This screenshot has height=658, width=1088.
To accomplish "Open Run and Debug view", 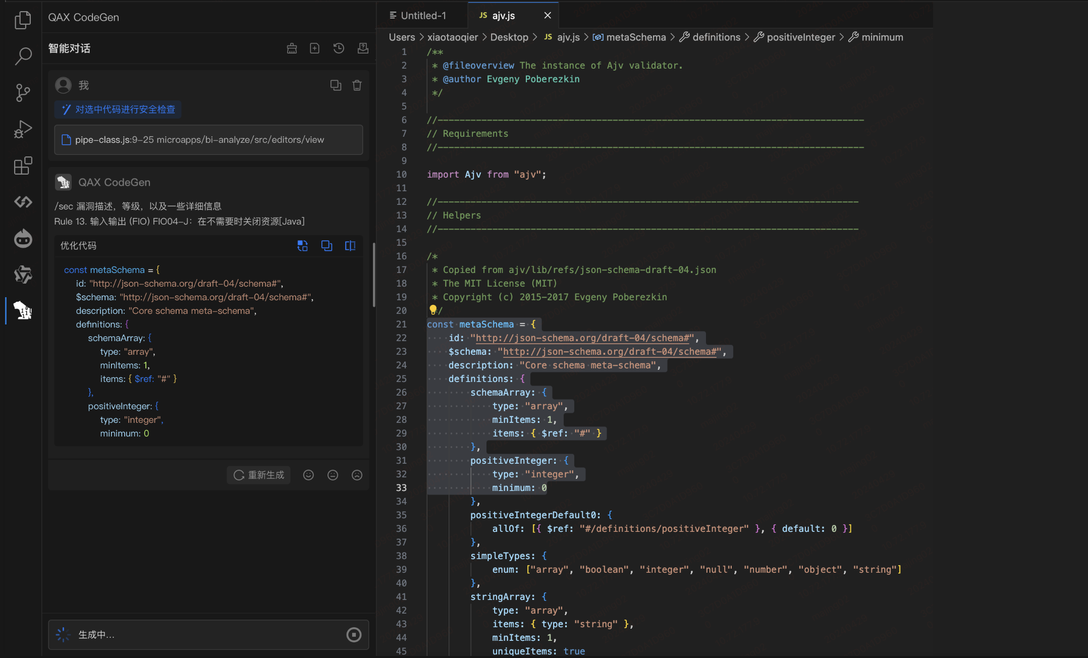I will pyautogui.click(x=23, y=129).
